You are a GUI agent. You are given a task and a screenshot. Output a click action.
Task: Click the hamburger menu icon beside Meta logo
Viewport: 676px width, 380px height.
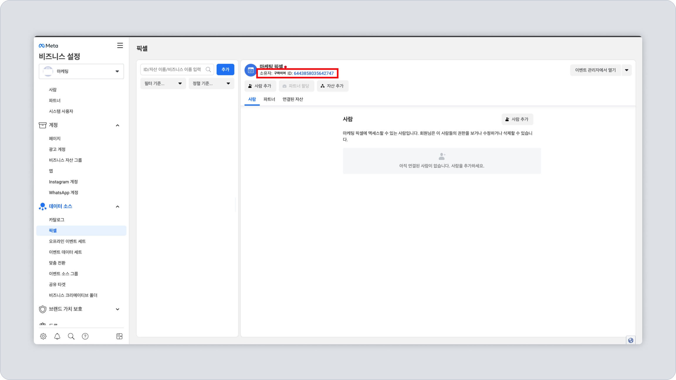120,45
